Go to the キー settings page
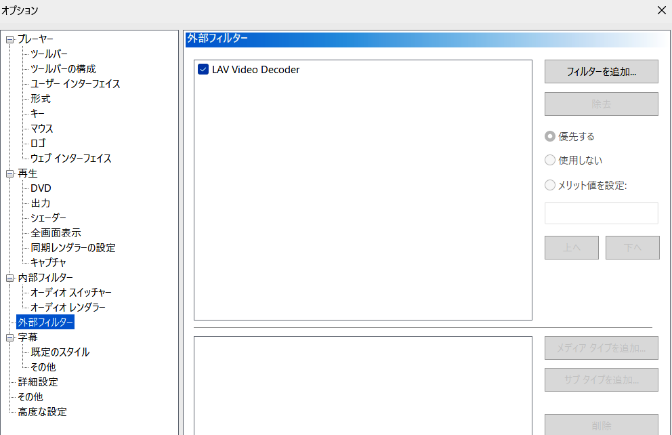Screen dimensions: 672x435 (x=37, y=114)
